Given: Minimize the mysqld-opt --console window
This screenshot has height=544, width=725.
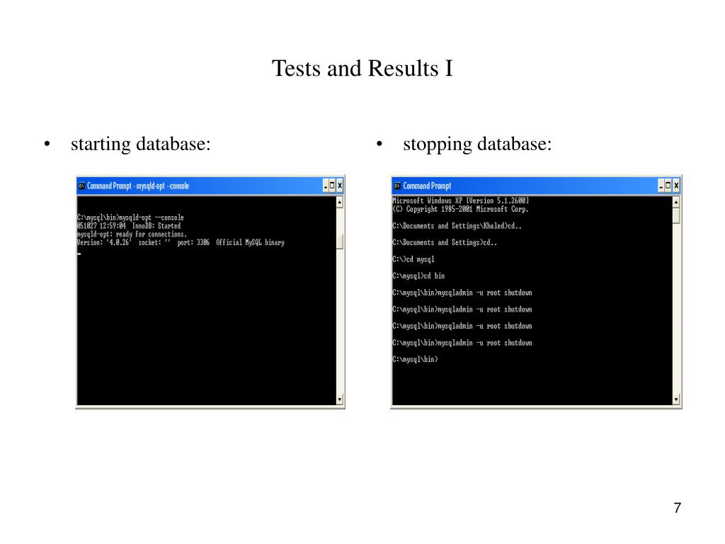Looking at the screenshot, I should [x=326, y=186].
